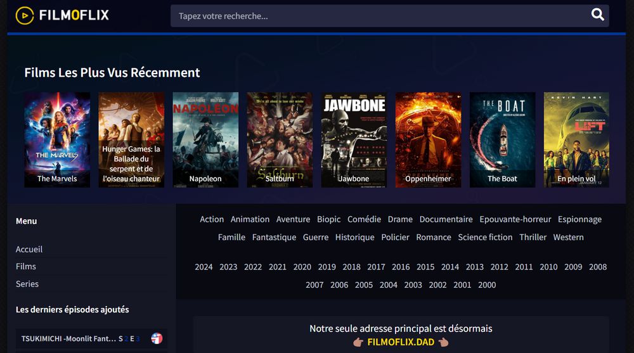
Task: Select the Science fiction genre link
Action: [485, 237]
